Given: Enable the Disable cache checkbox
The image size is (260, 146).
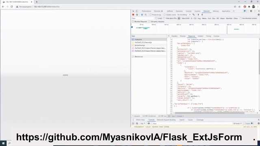Looking at the screenshot, I should point(165,15).
